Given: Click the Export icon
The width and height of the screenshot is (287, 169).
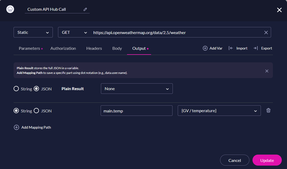Looking at the screenshot, I should pos(255,48).
